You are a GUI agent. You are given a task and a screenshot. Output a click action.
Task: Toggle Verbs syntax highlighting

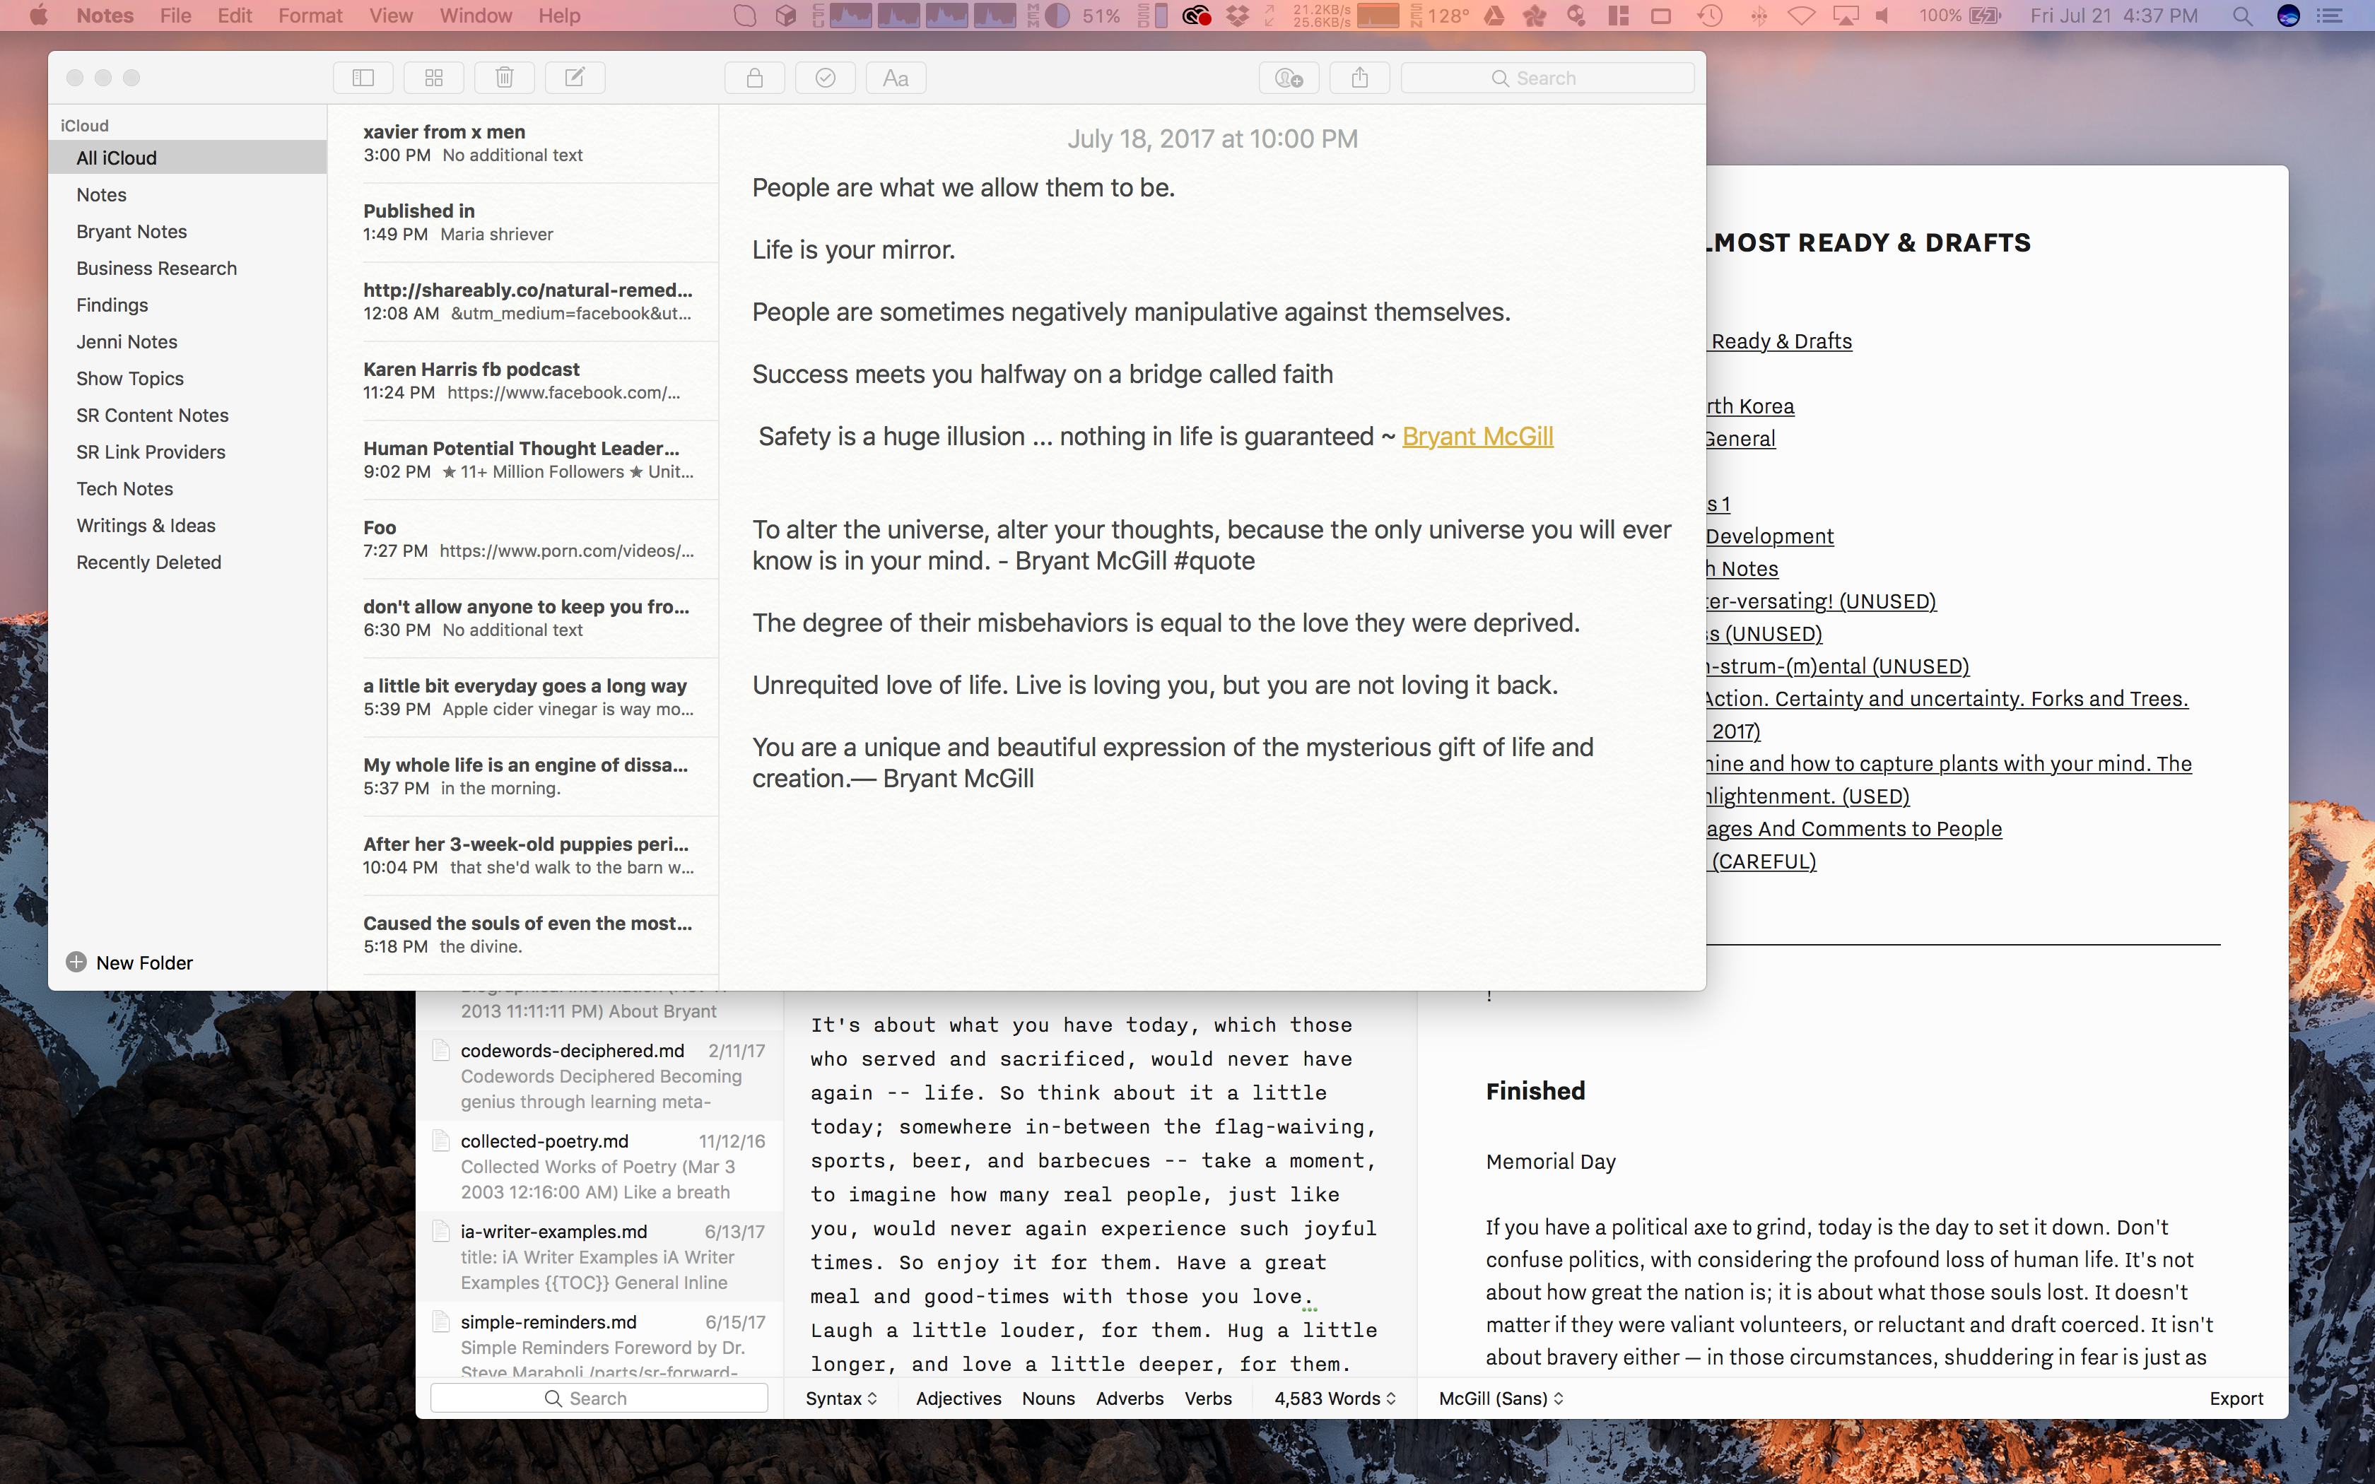point(1208,1398)
